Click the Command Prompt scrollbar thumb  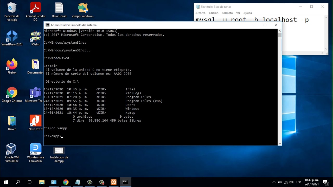pos(280,35)
